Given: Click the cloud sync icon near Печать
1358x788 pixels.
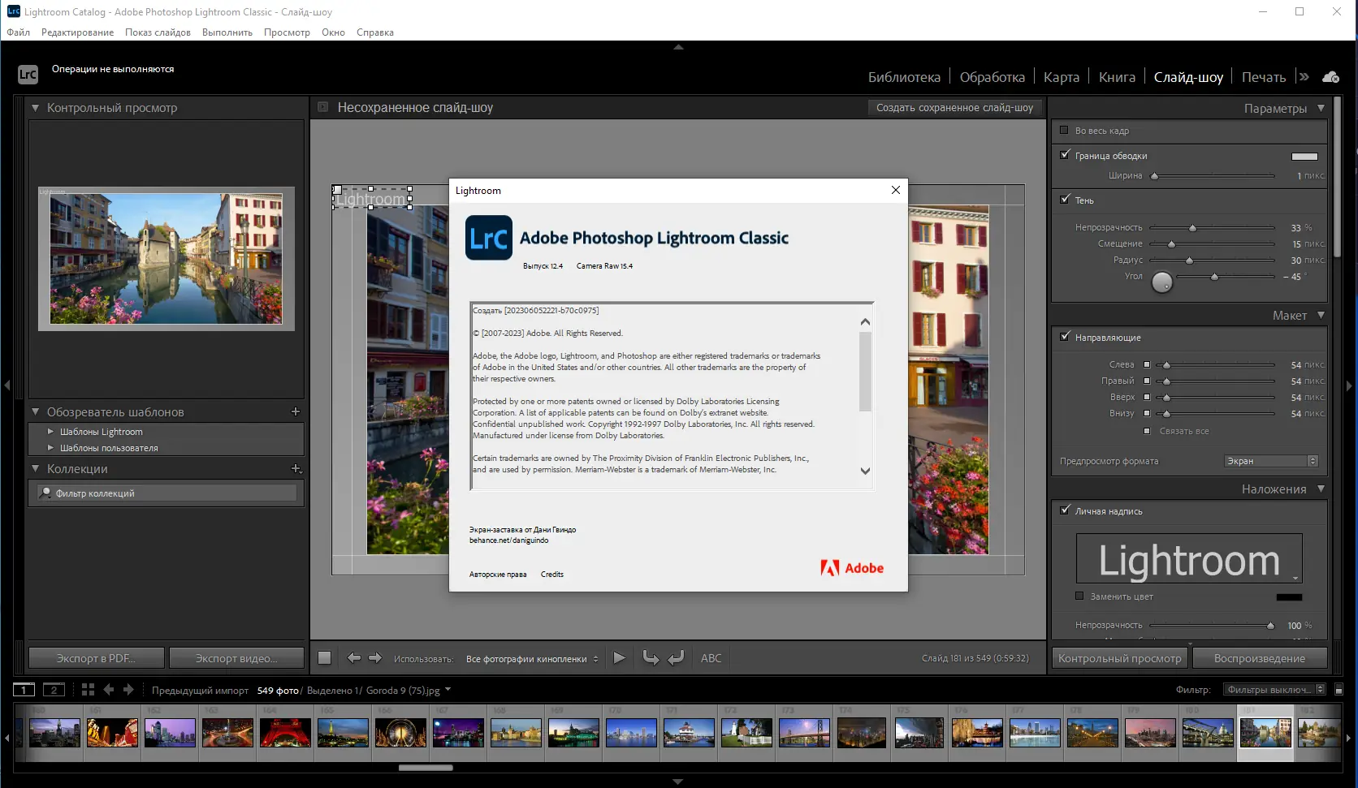Looking at the screenshot, I should 1330,76.
